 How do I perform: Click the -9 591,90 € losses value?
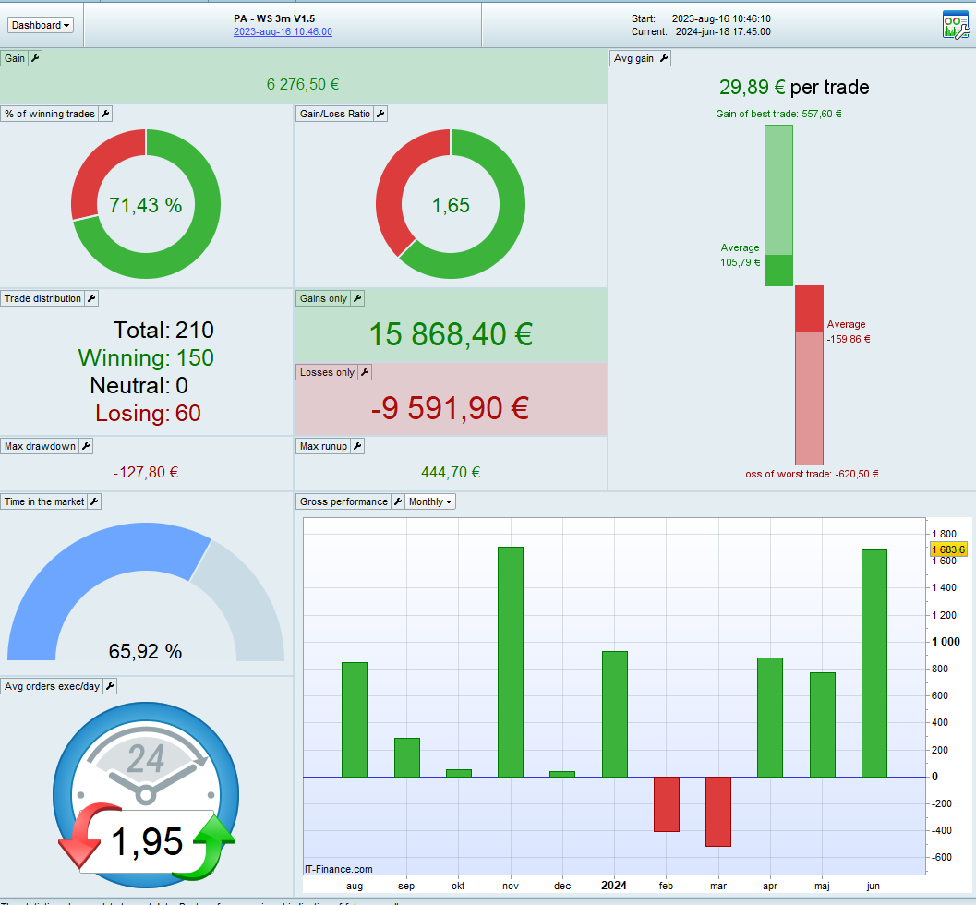450,408
